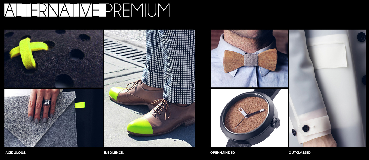Click the INSOLENCE. caption

114,153
